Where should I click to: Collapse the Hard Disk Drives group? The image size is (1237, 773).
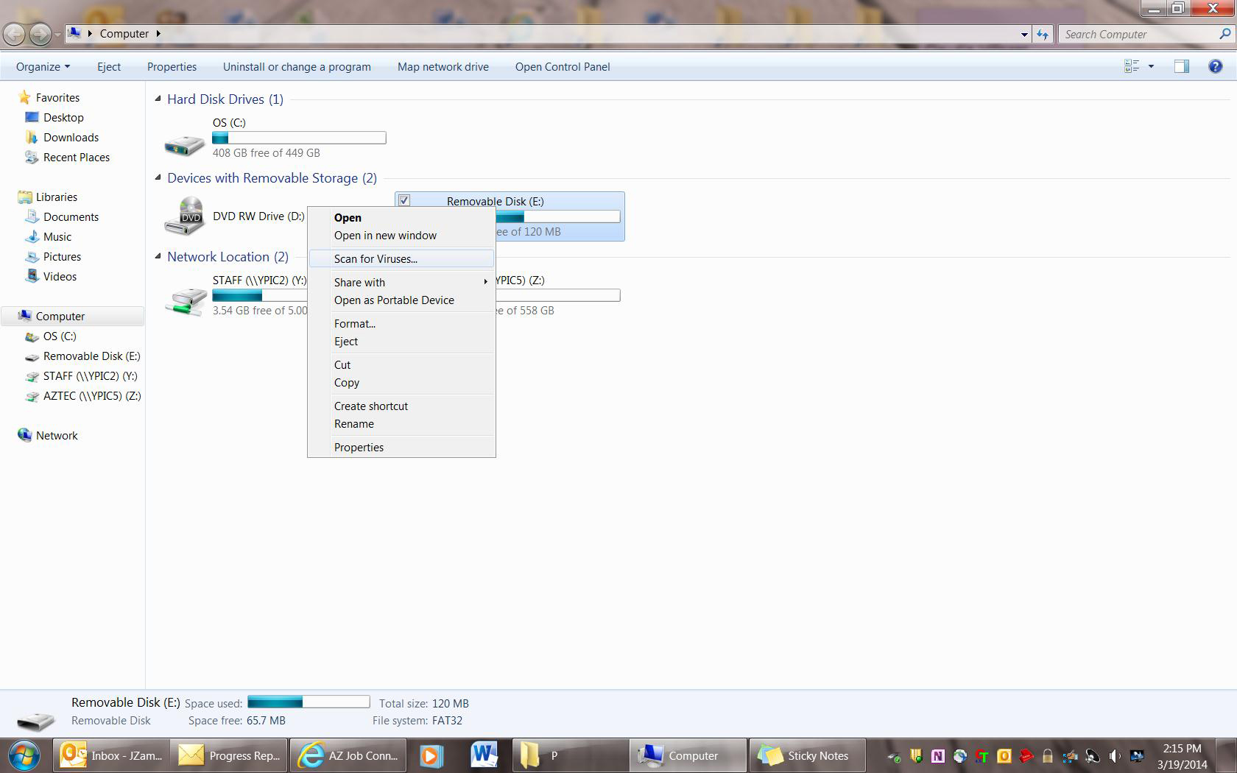pos(158,99)
